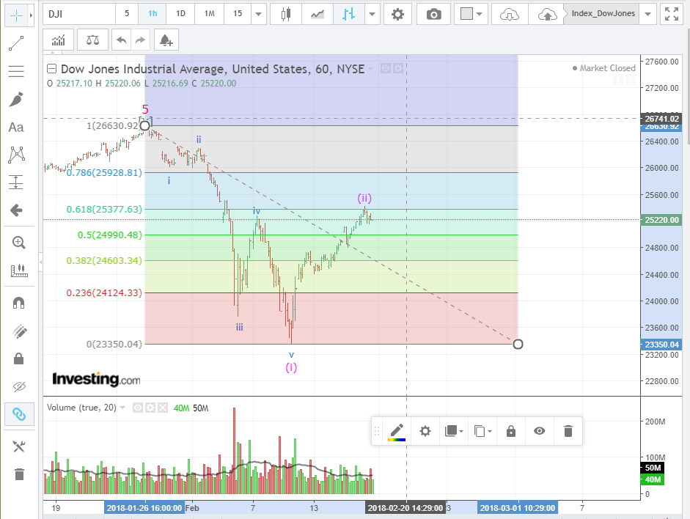Switch to candlestick chart style

[286, 14]
